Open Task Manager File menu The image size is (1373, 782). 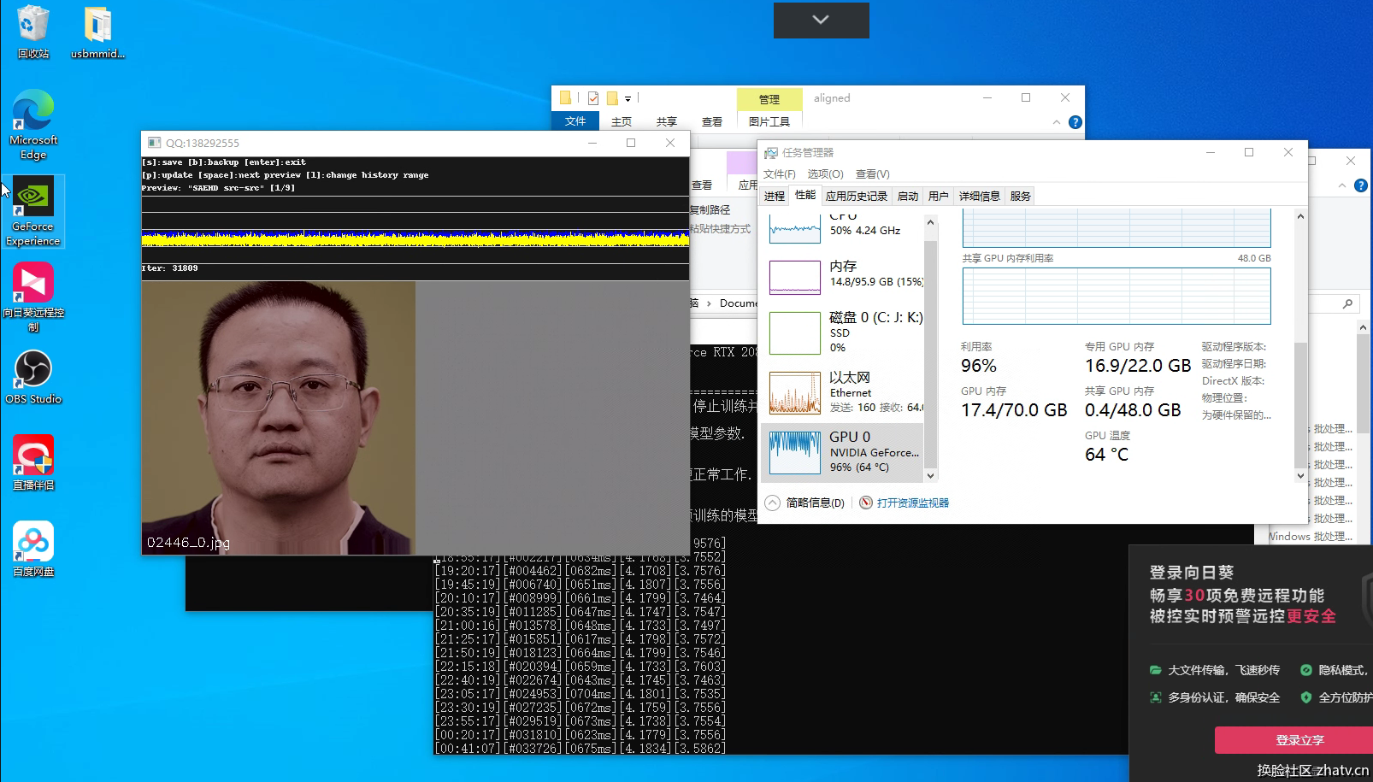click(x=780, y=173)
